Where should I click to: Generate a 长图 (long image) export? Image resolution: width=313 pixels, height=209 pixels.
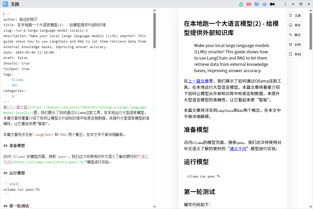294,44
